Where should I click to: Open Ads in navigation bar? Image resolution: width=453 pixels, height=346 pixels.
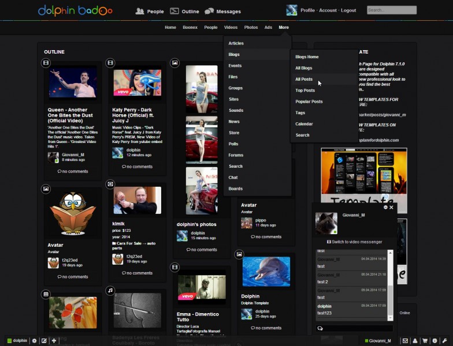tap(268, 28)
